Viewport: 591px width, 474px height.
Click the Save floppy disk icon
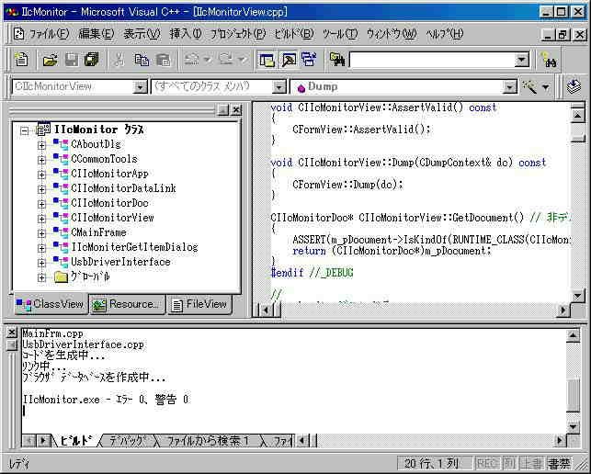(x=71, y=60)
